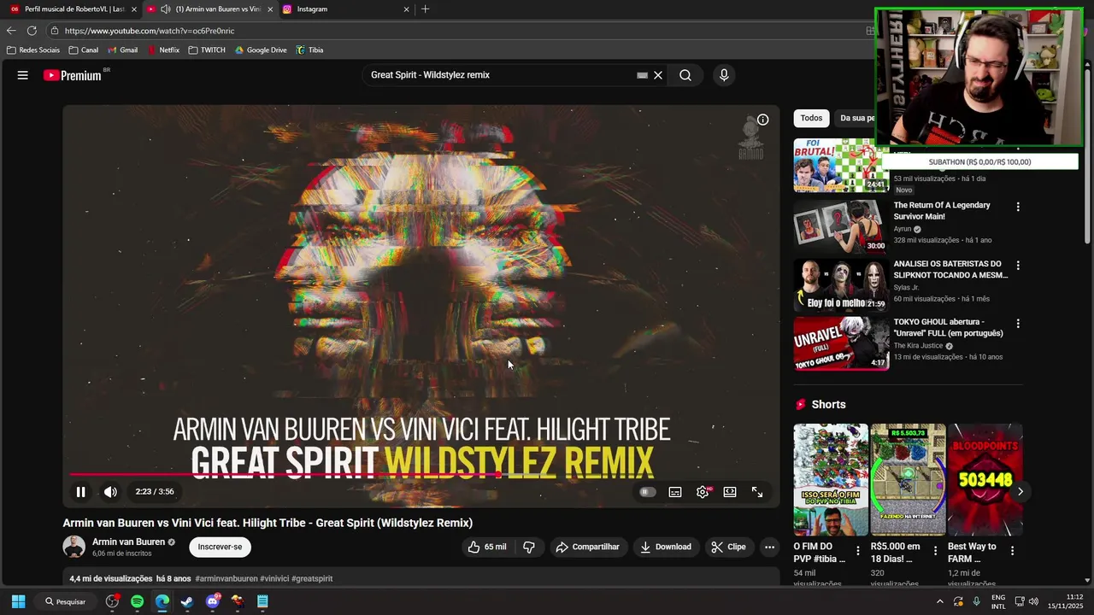This screenshot has width=1094, height=615.
Task: Open Canal bookmark folder
Action: [x=84, y=50]
